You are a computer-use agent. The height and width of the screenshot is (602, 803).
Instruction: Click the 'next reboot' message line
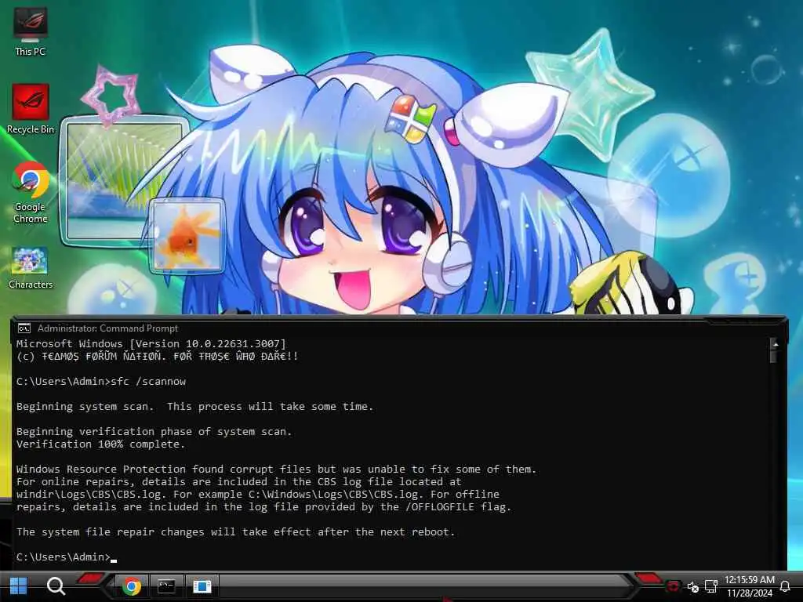pyautogui.click(x=235, y=532)
